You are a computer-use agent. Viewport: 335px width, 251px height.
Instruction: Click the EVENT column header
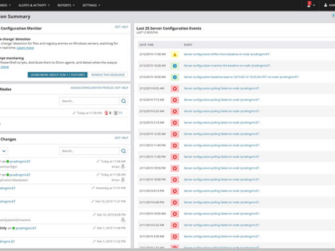188,45
